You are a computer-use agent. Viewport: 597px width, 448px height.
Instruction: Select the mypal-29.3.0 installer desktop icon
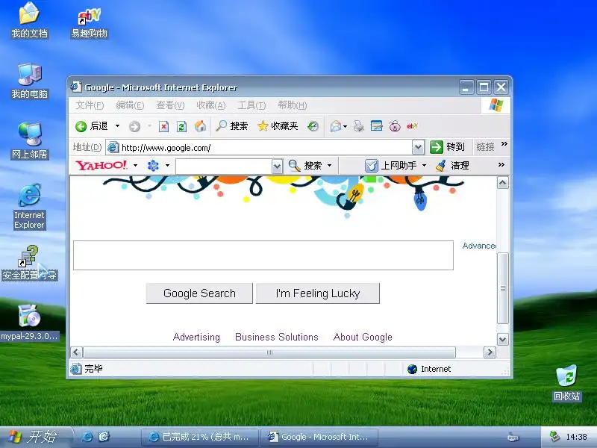pos(29,323)
